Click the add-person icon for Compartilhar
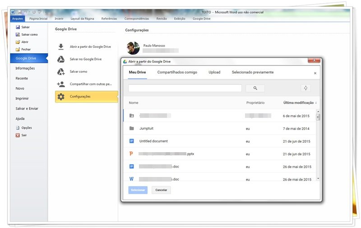 click(x=61, y=84)
